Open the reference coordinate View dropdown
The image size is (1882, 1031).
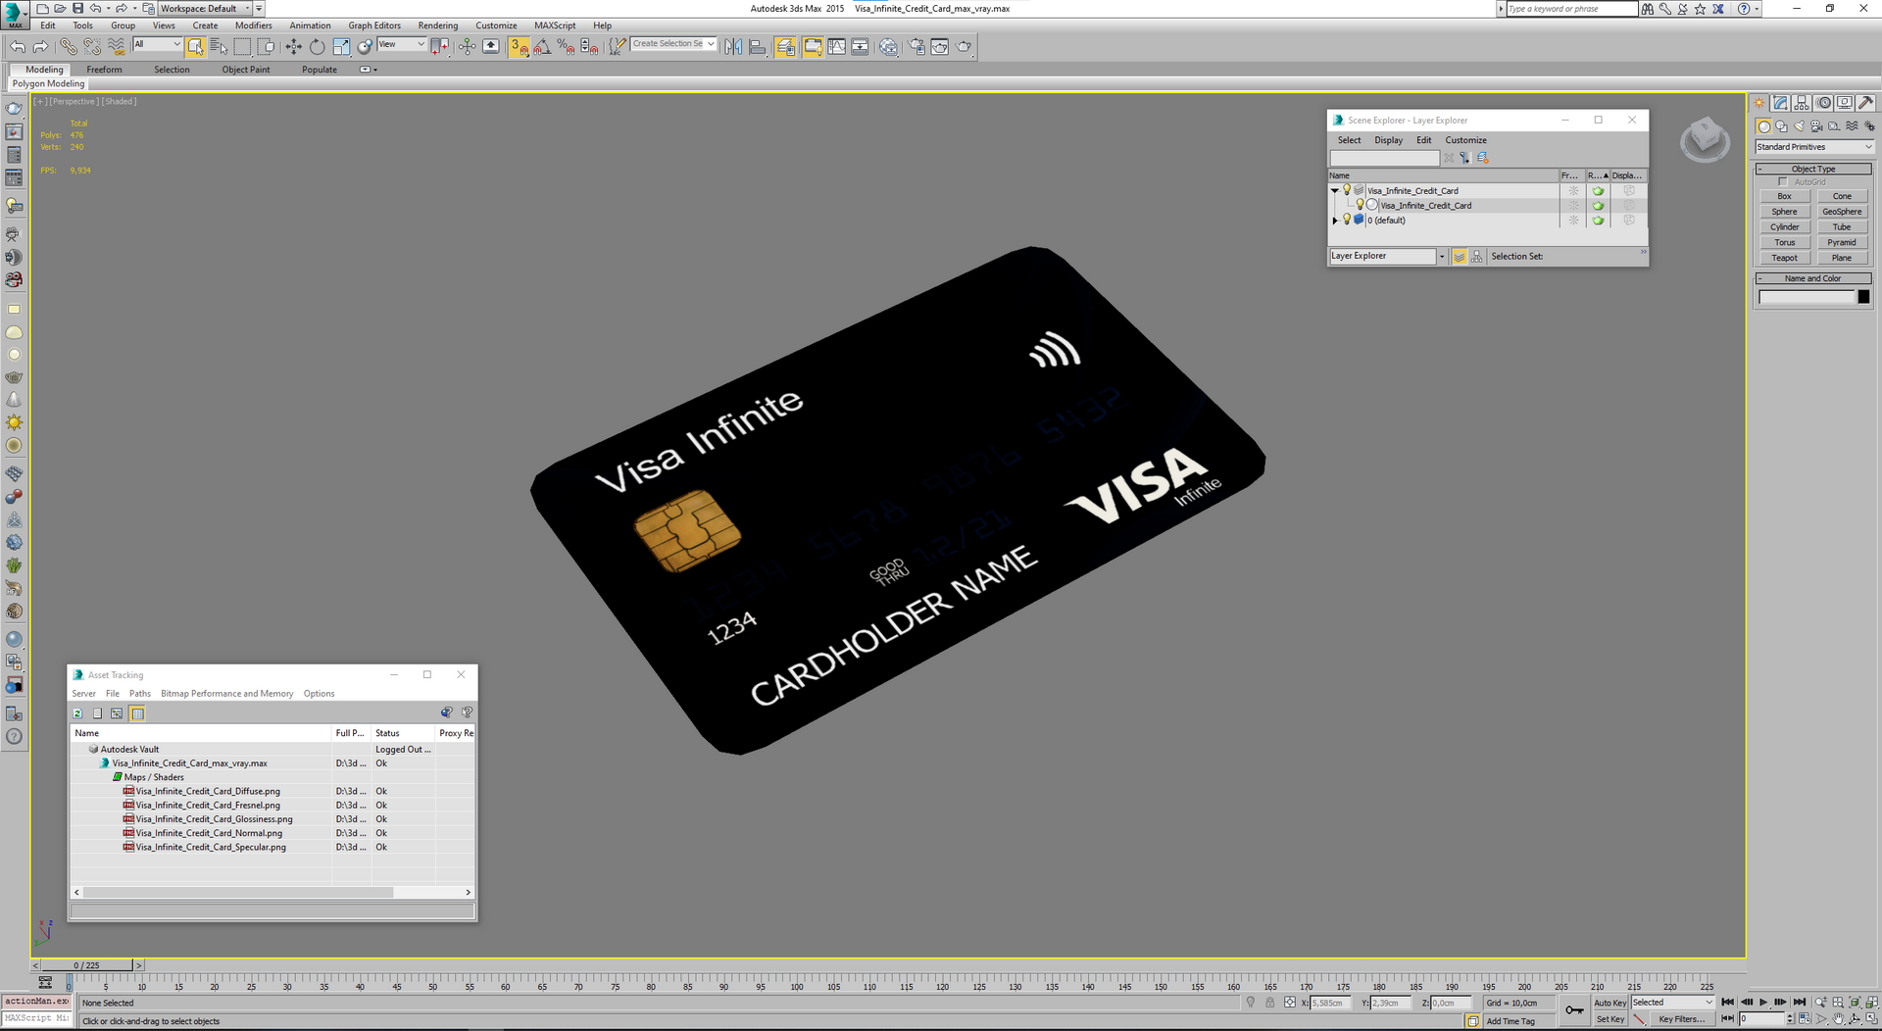pos(402,44)
